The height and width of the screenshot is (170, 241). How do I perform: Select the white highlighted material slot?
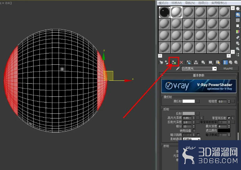click(x=176, y=12)
